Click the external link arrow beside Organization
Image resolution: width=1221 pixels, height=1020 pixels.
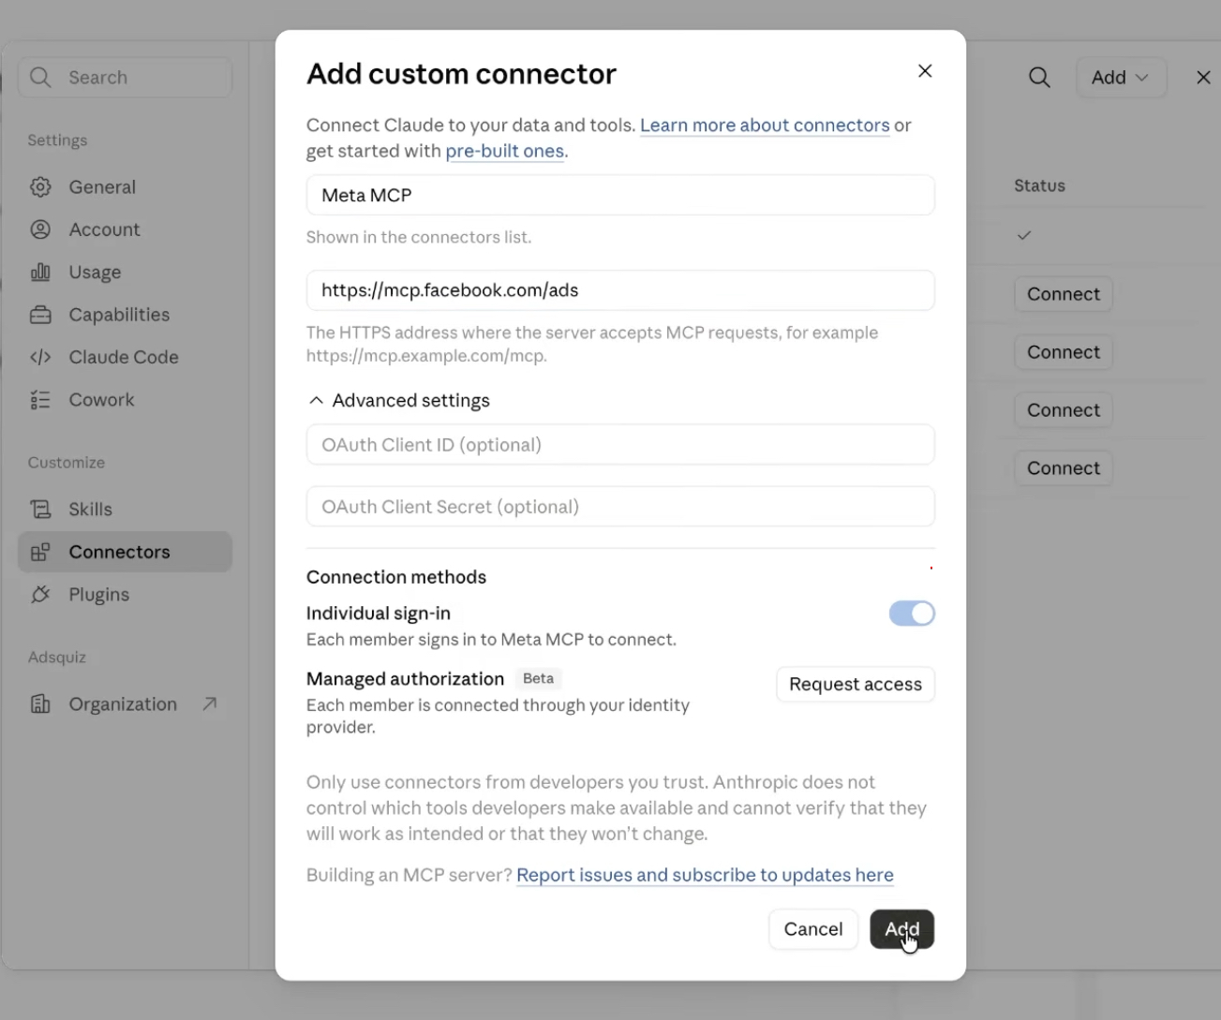point(210,703)
